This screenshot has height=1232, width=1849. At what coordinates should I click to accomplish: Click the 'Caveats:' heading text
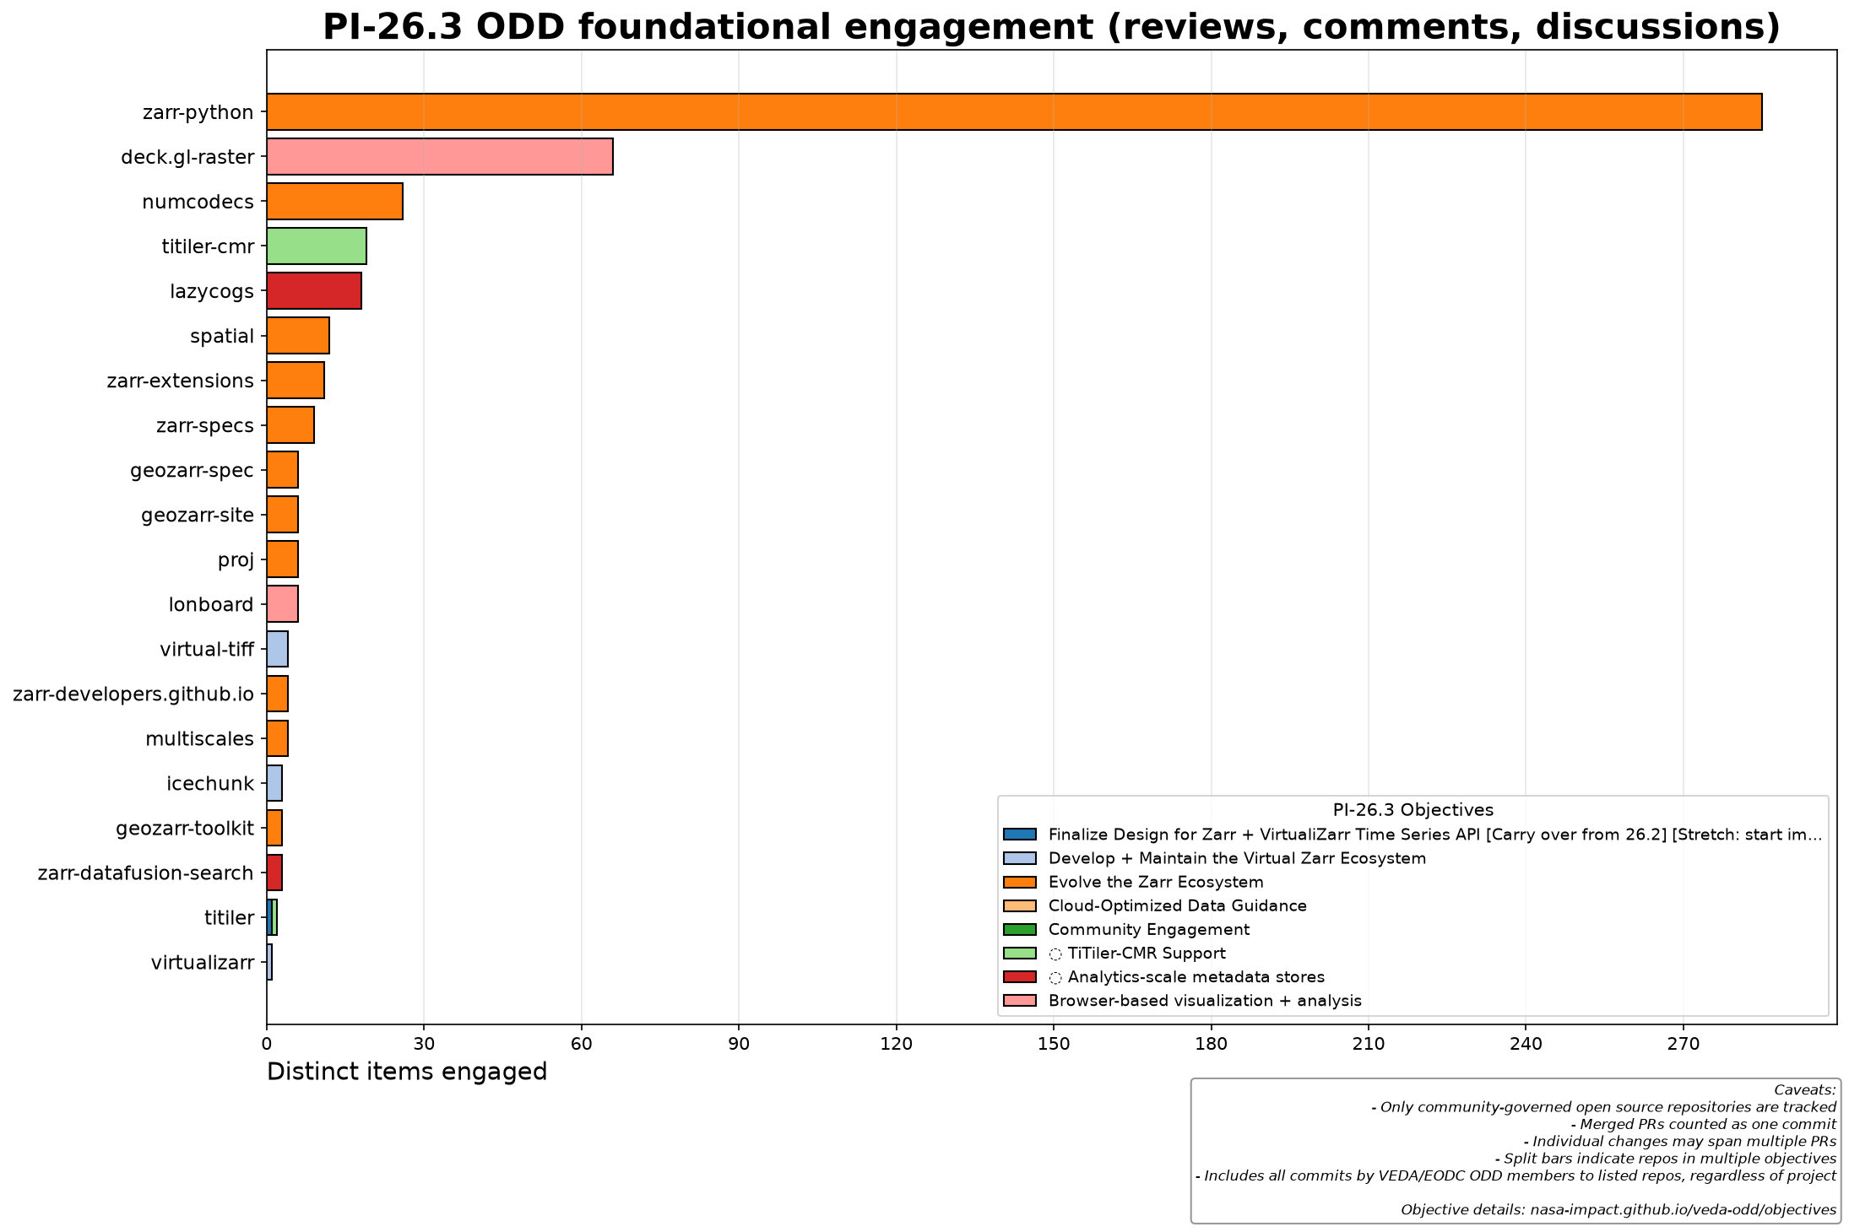pos(1805,1089)
